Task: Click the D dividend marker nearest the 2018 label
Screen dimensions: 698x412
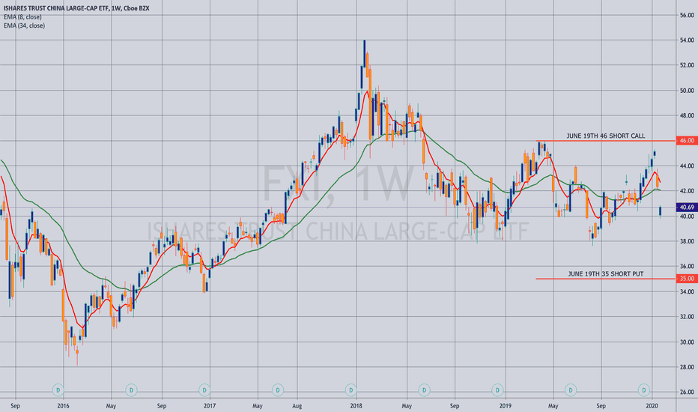Action: [350, 390]
